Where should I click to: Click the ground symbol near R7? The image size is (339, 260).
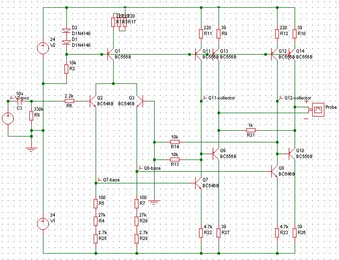pyautogui.click(x=154, y=202)
